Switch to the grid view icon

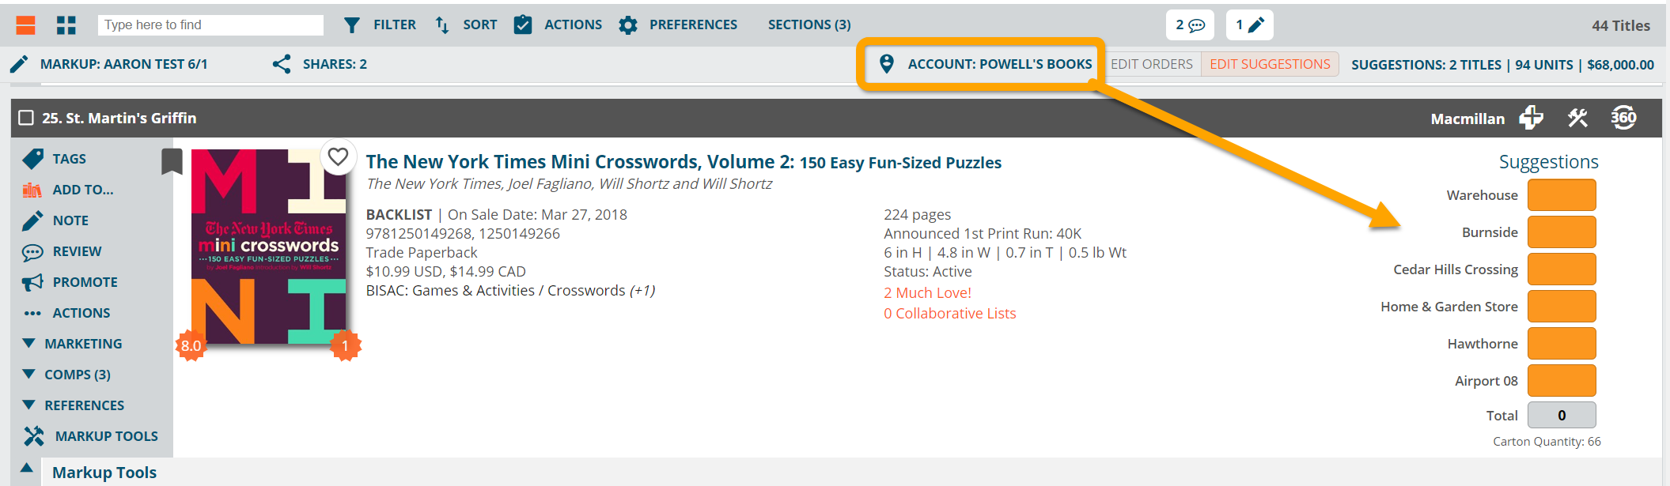point(66,25)
